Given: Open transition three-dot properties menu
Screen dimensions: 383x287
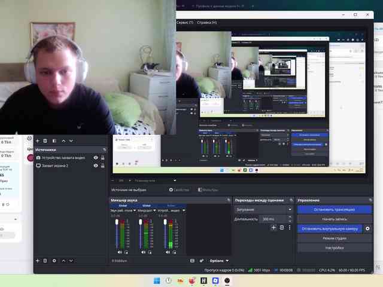Looking at the screenshot, I should coord(290,227).
